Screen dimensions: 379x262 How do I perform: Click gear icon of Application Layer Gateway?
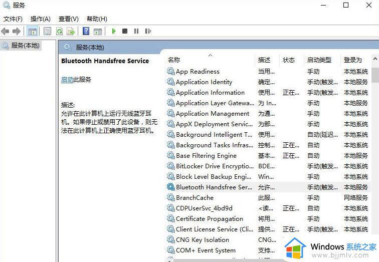pyautogui.click(x=171, y=103)
